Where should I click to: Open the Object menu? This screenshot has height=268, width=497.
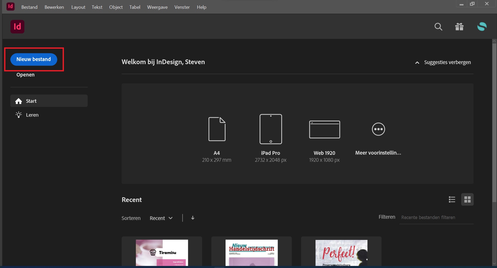coord(116,7)
